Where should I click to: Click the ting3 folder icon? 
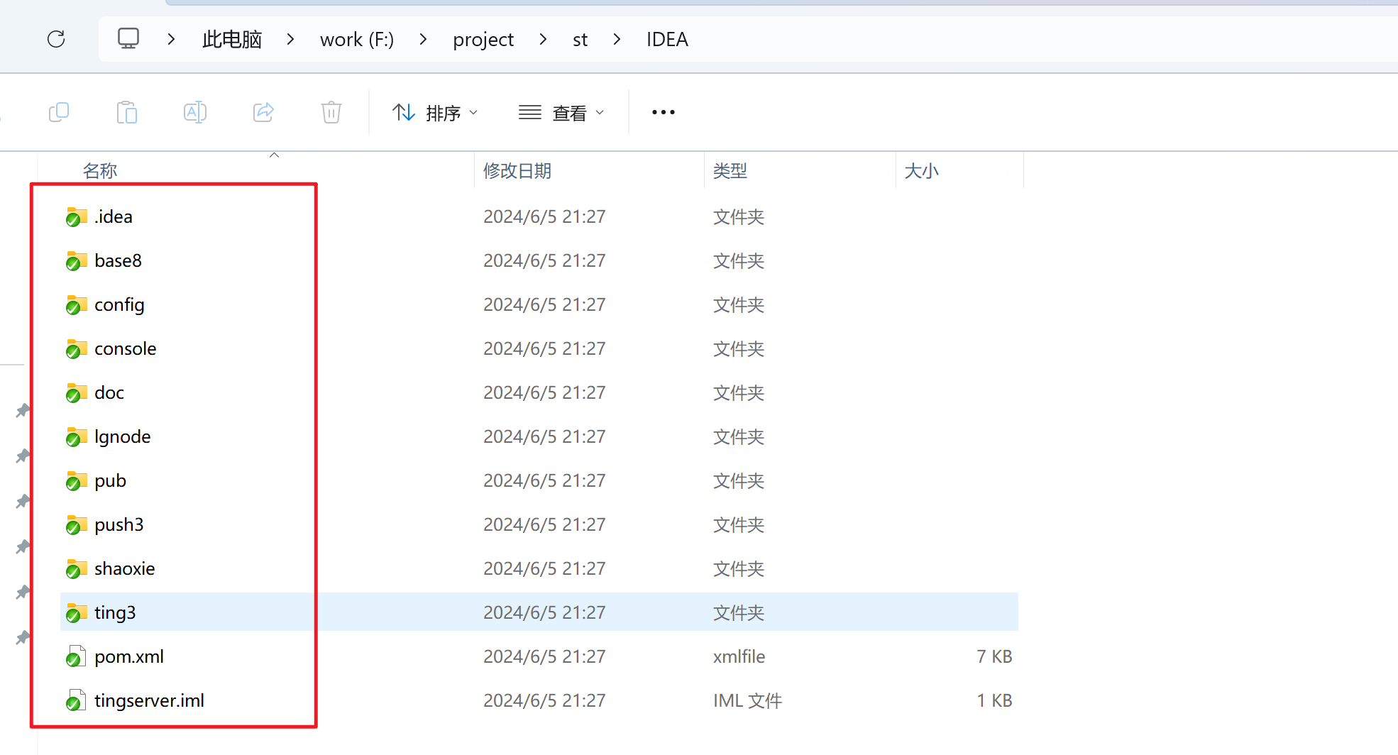pyautogui.click(x=76, y=613)
